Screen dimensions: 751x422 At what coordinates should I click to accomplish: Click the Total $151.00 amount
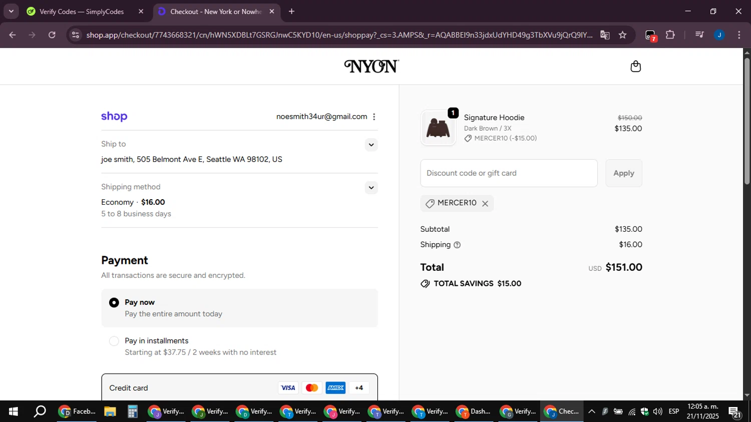click(624, 267)
